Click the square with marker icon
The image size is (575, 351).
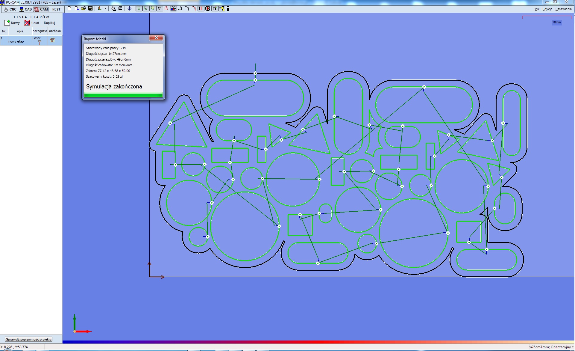[x=214, y=9]
